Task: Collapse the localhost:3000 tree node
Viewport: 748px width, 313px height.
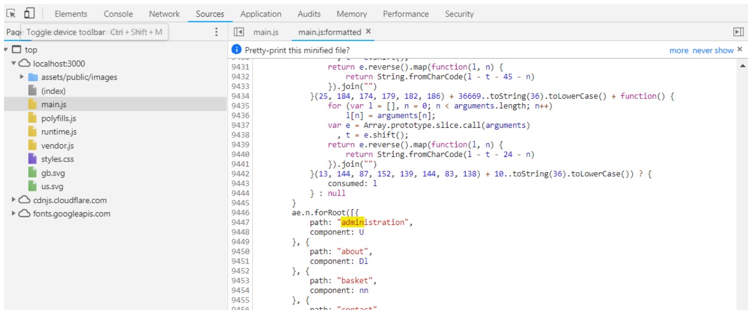Action: tap(14, 63)
